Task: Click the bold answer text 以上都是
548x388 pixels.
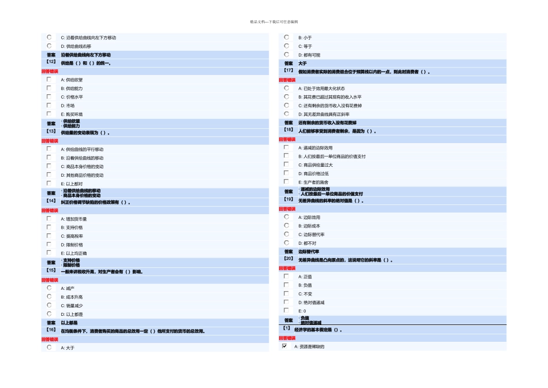Action: point(69,323)
